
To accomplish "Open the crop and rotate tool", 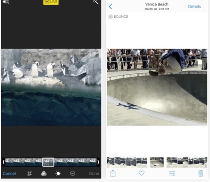I will (x=29, y=174).
